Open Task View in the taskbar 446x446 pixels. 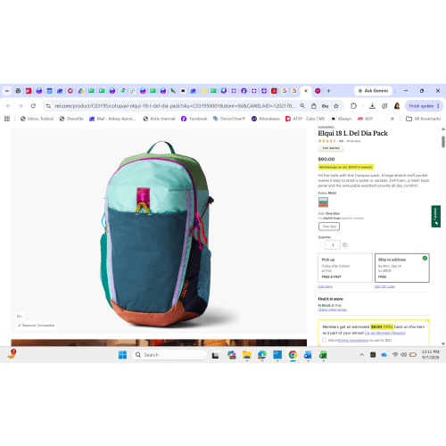[x=215, y=355]
